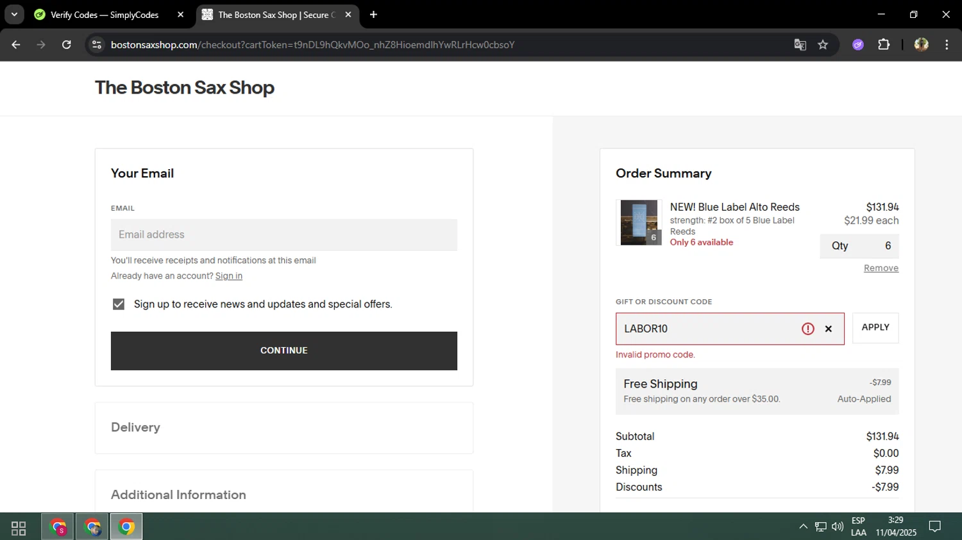This screenshot has width=962, height=540.
Task: Click the browser back arrow
Action: pyautogui.click(x=16, y=45)
